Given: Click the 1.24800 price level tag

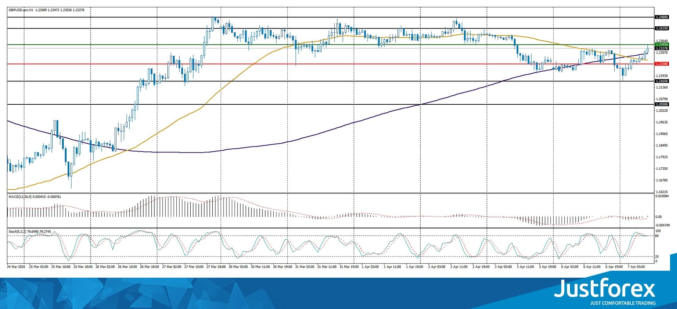Looking at the screenshot, I should [662, 17].
